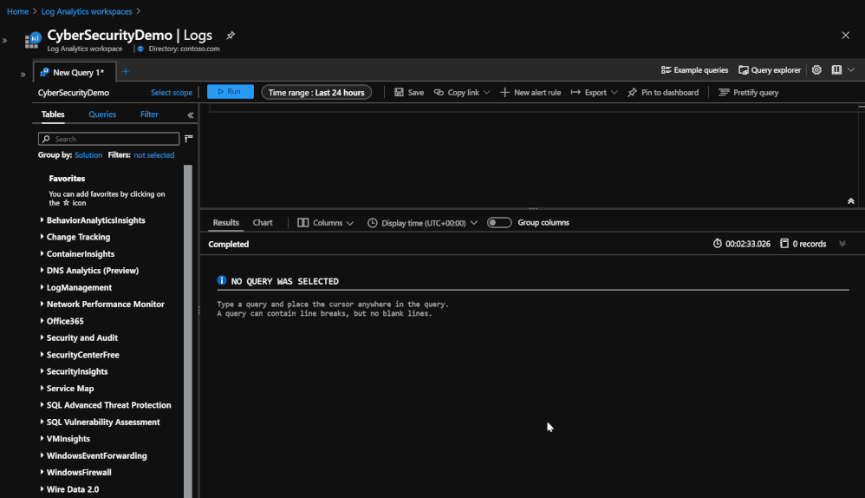The image size is (865, 498).
Task: Collapse the query editor double-chevron
Action: (850, 201)
